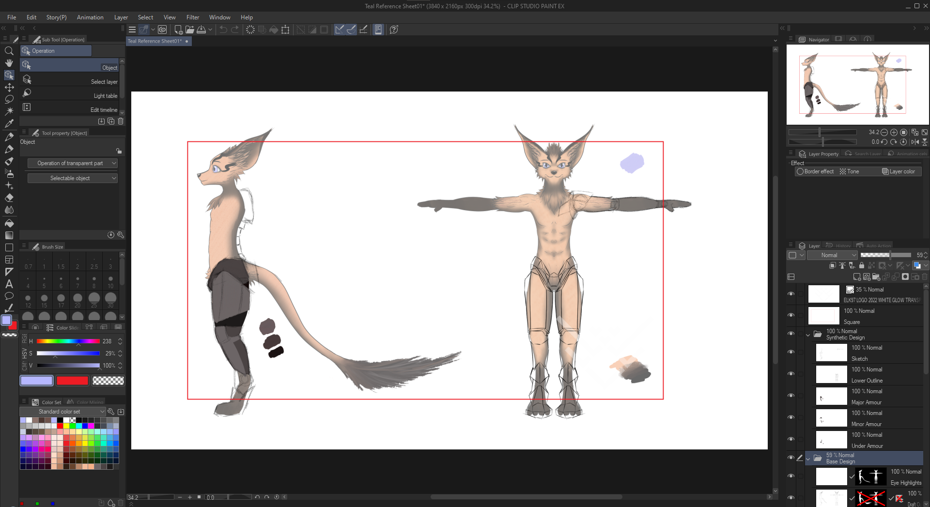Toggle Snap to special ruler
Screen dimensions: 930x507
coord(351,30)
